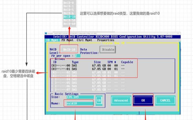
Task: Go to the Properties tab
Action: (106, 40)
